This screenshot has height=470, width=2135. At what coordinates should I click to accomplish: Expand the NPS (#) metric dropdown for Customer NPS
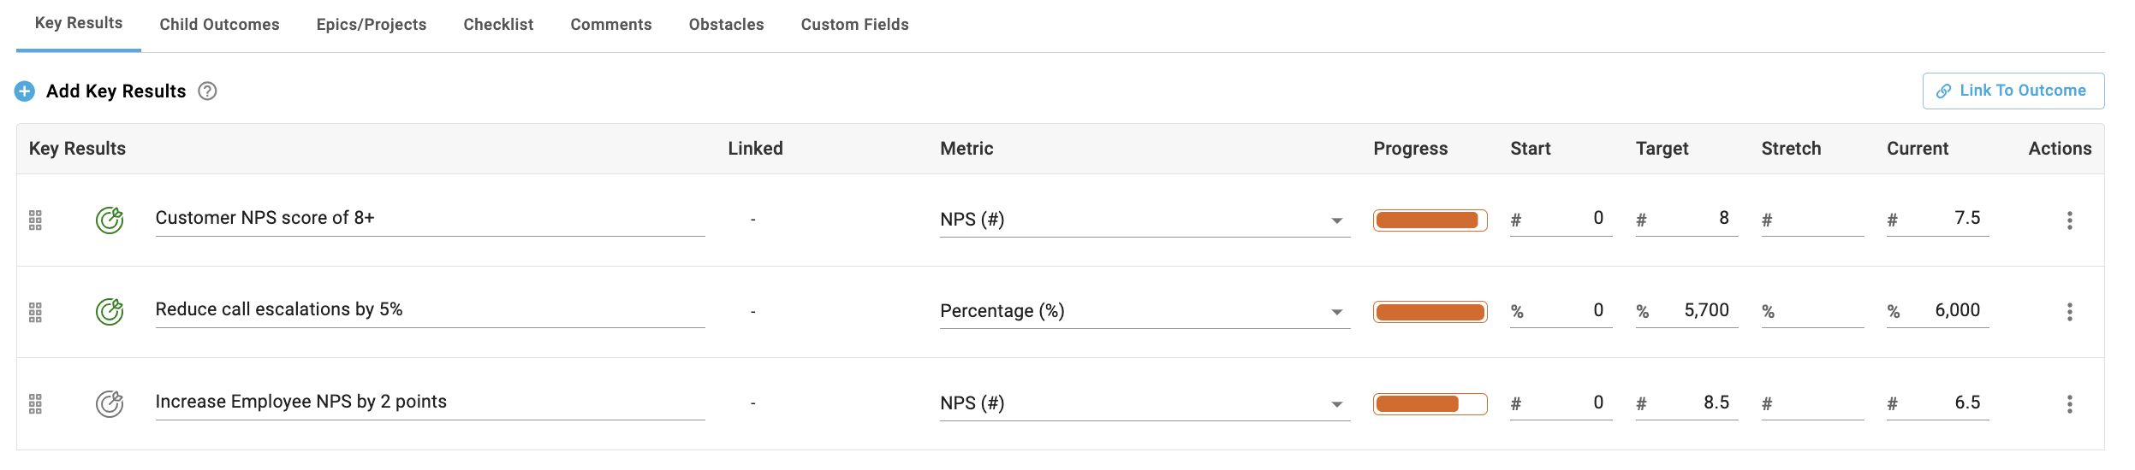coord(1336,220)
